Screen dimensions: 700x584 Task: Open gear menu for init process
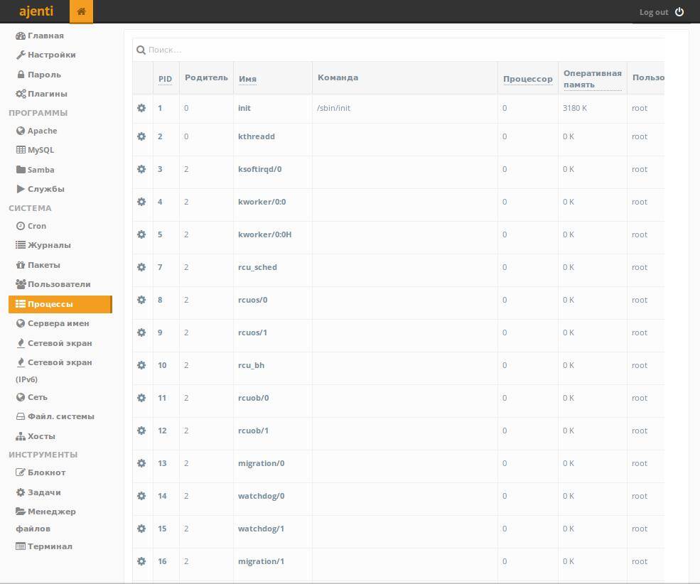tap(141, 108)
